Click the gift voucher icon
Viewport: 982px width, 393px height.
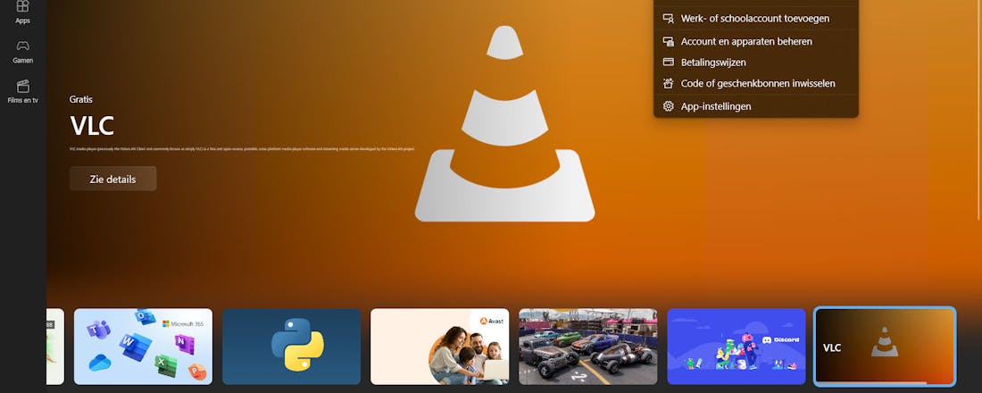(x=669, y=83)
